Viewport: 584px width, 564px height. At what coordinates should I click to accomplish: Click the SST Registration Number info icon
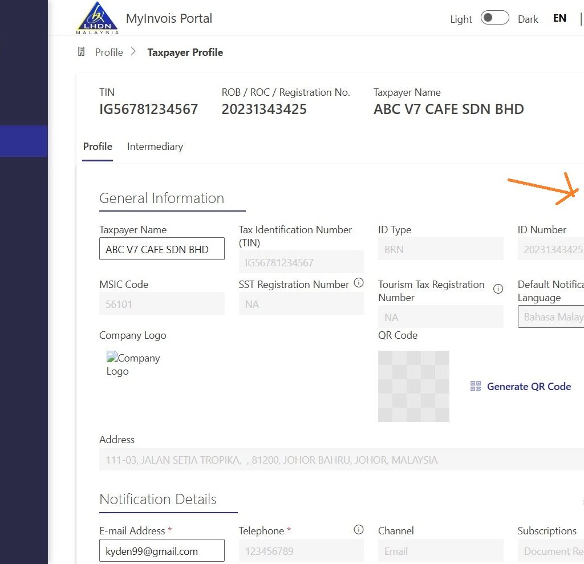click(x=359, y=283)
